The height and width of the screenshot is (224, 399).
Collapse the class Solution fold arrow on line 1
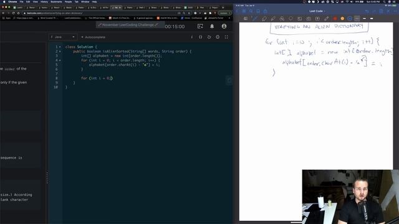point(60,47)
